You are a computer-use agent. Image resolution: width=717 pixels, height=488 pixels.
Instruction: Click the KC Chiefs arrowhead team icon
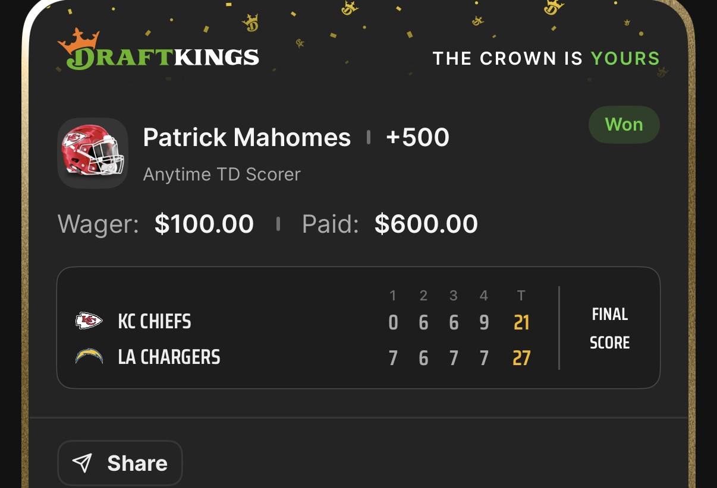[89, 322]
